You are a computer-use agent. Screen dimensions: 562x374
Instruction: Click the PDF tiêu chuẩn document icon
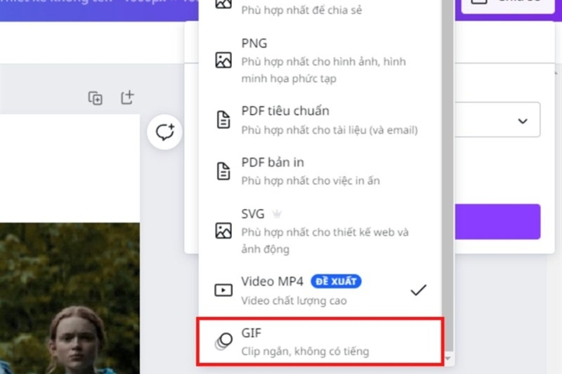coord(223,119)
